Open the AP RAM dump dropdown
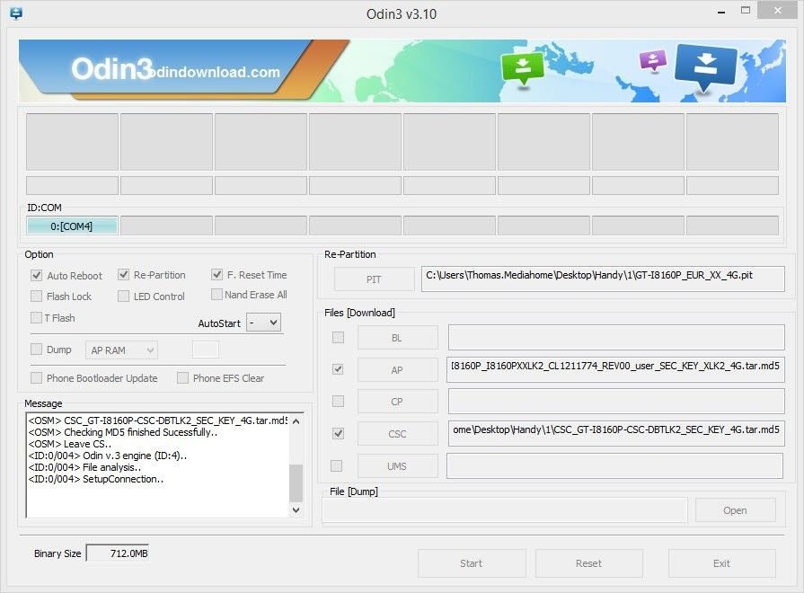804x593 pixels. coord(121,350)
